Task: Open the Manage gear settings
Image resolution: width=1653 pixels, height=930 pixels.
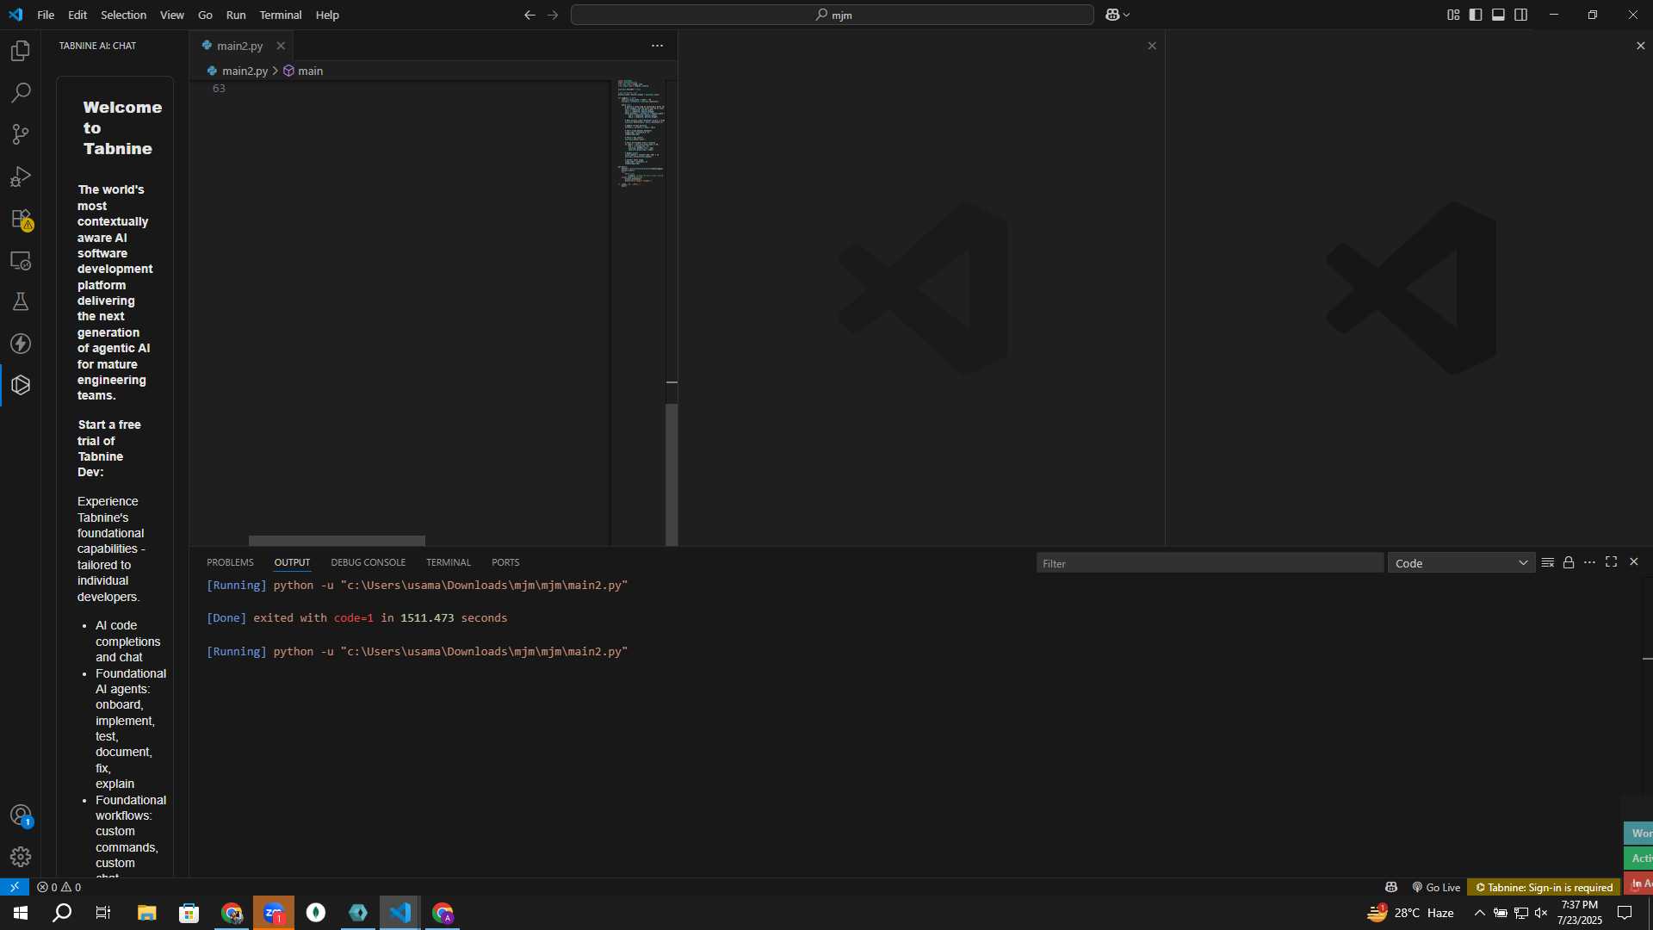Action: 21,857
